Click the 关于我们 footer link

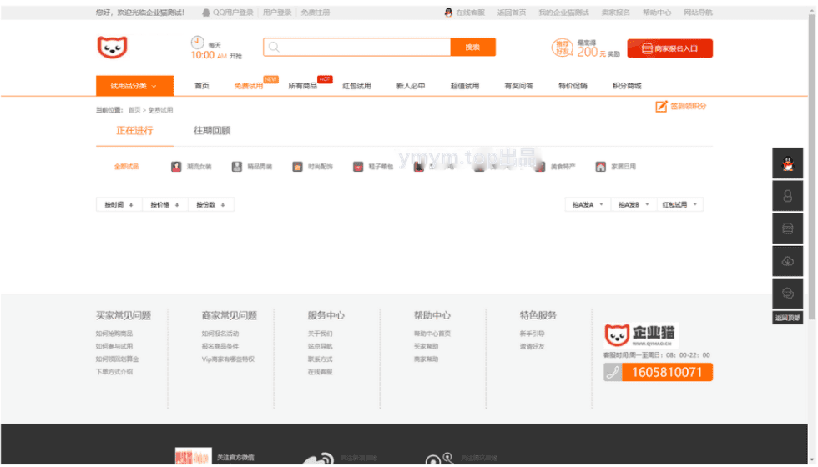coord(320,334)
